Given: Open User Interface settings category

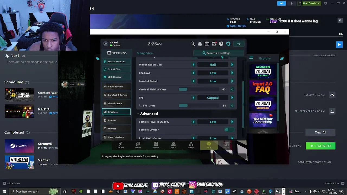Looking at the screenshot, I should [x=116, y=137].
